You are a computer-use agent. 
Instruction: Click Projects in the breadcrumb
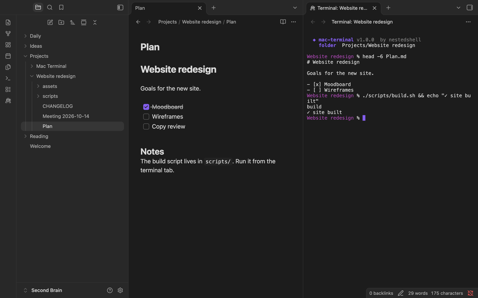tap(168, 22)
